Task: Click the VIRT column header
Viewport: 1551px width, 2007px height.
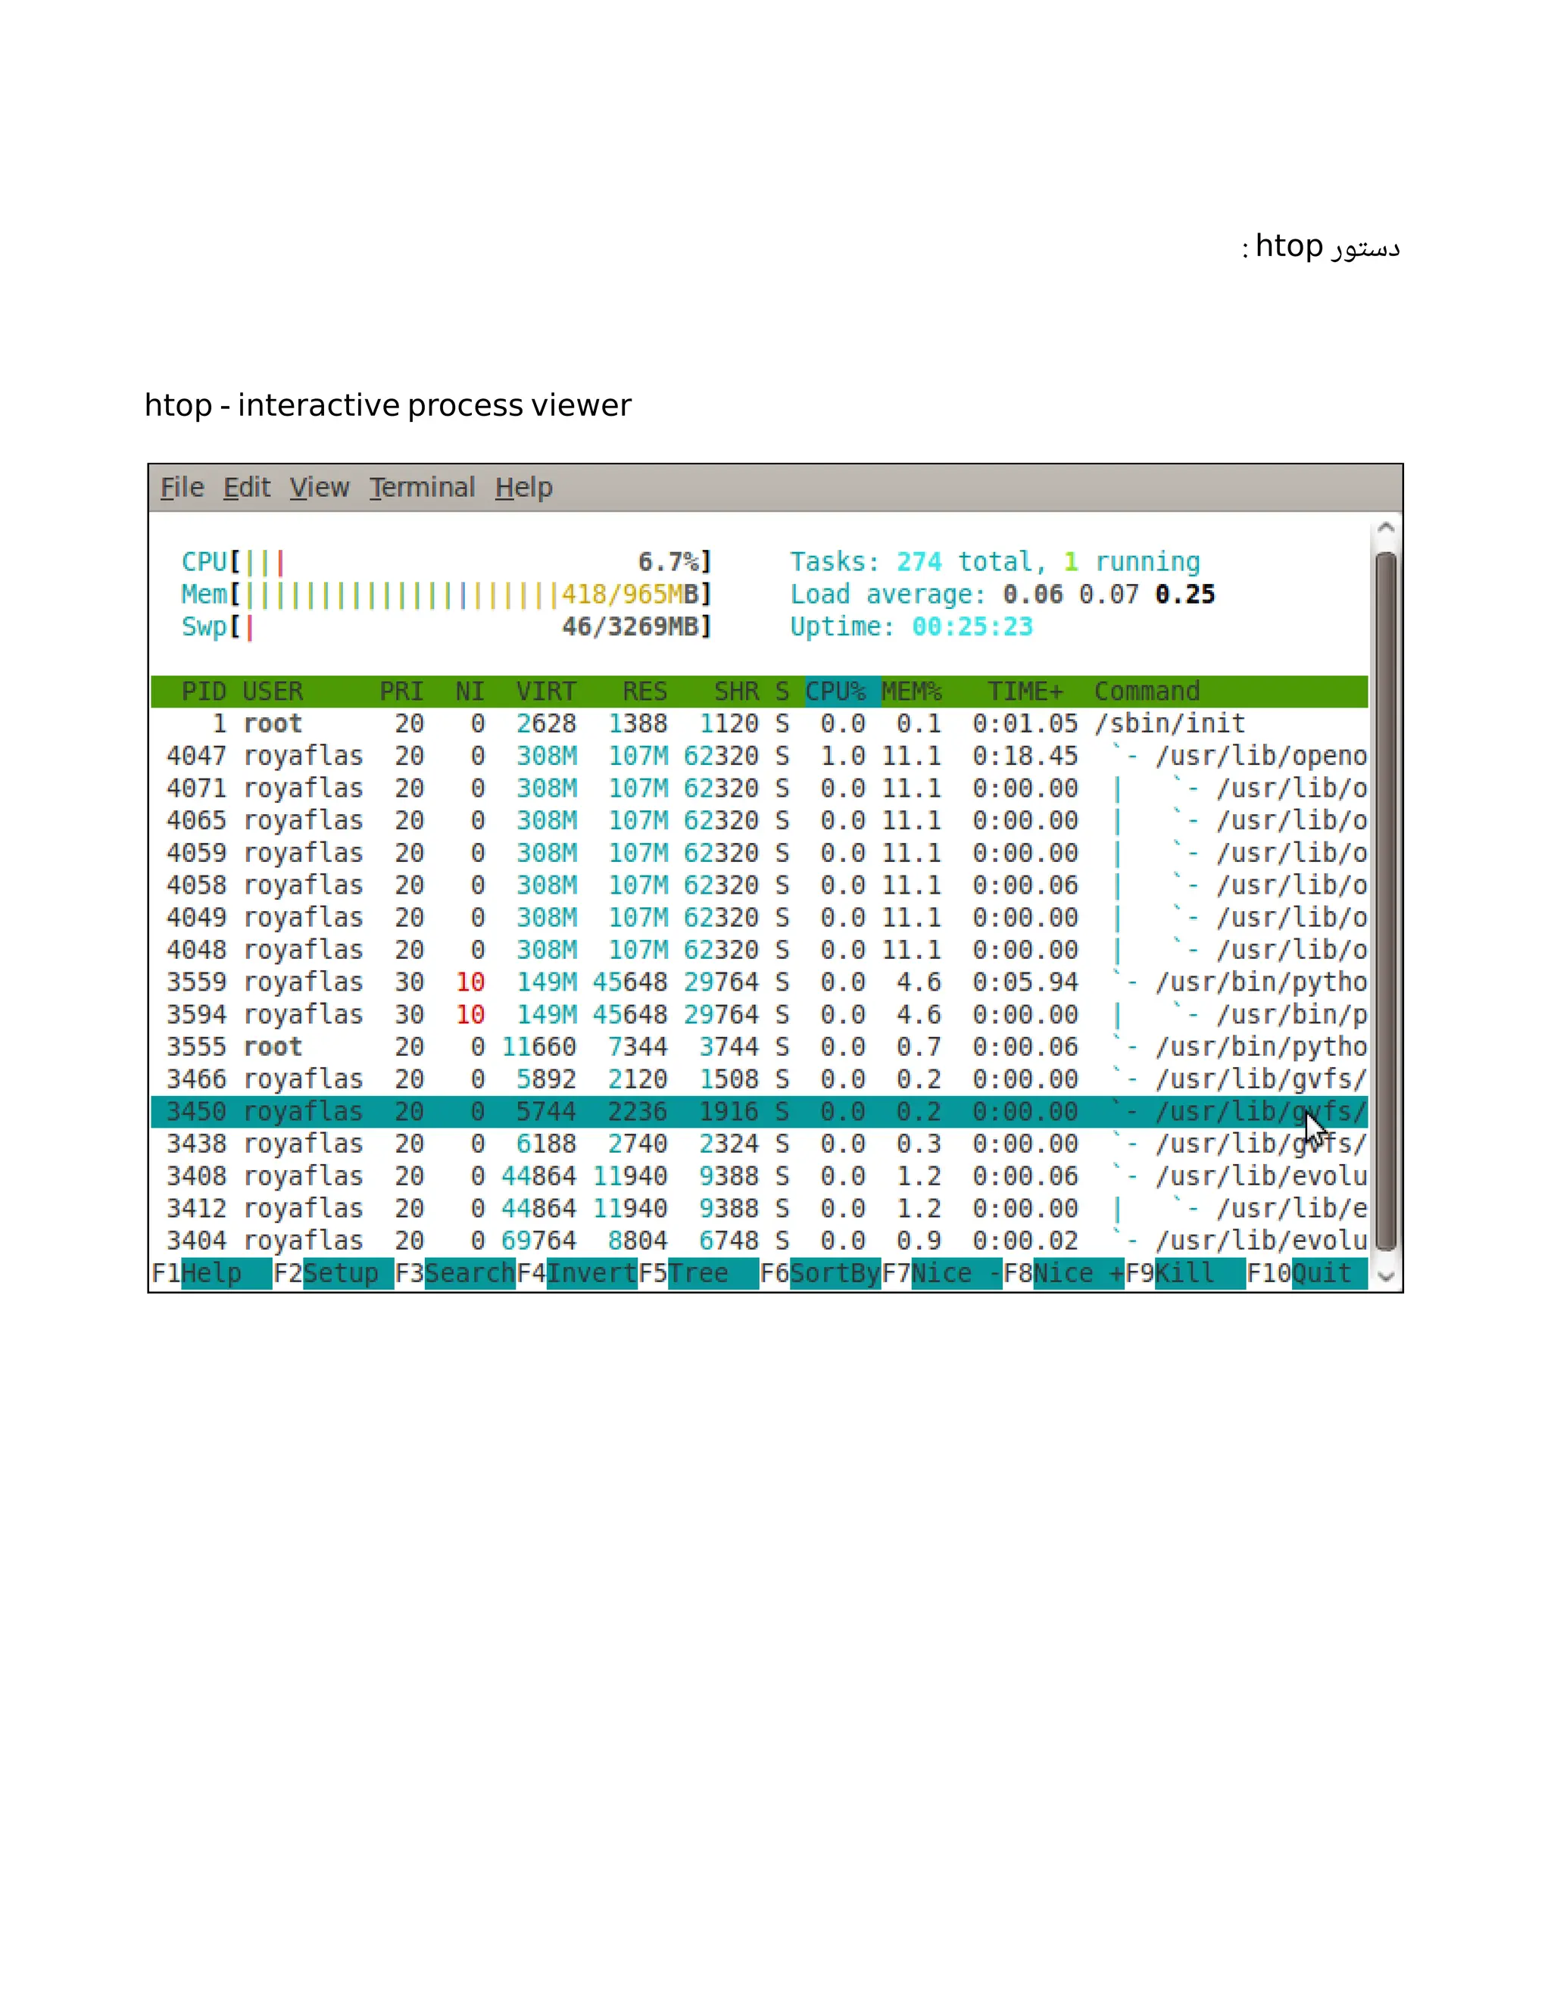Action: click(x=546, y=691)
